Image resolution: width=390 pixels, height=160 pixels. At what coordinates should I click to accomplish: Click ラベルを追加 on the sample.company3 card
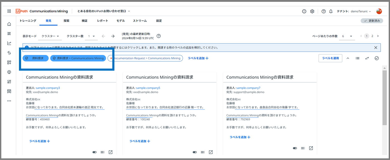pos(40,141)
